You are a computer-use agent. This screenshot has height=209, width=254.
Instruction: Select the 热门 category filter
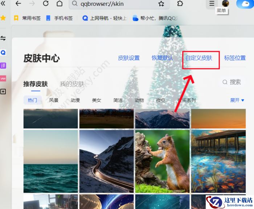click(x=32, y=100)
